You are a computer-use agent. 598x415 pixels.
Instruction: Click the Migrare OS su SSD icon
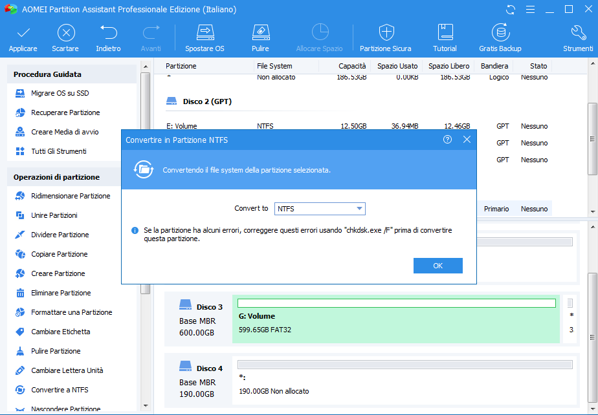[20, 93]
